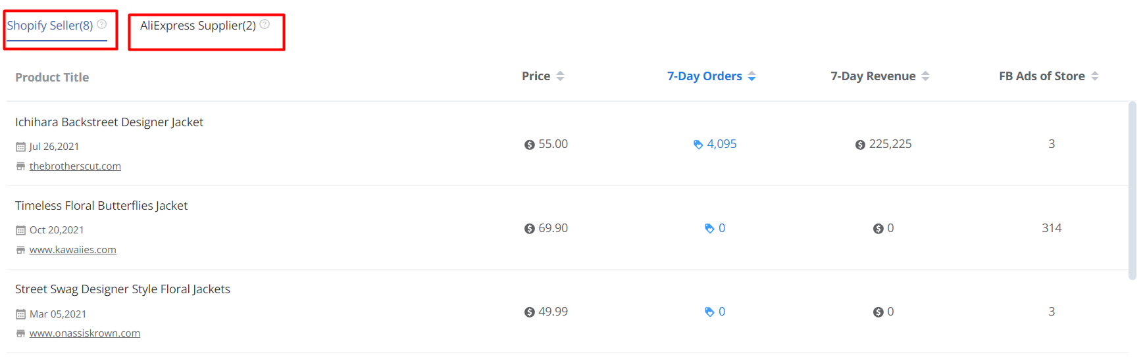Sort by 7-Day Revenue arrows

925,76
